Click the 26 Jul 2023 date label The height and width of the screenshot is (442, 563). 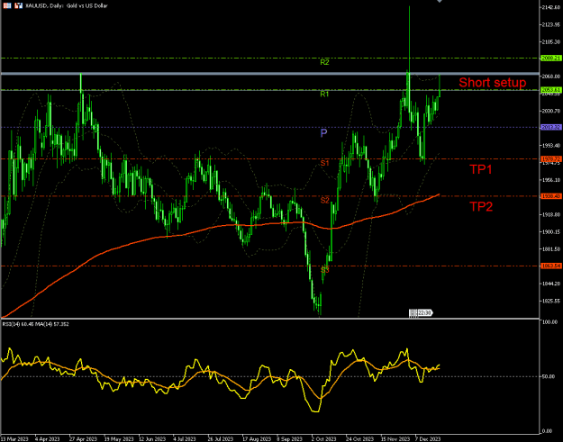221,439
